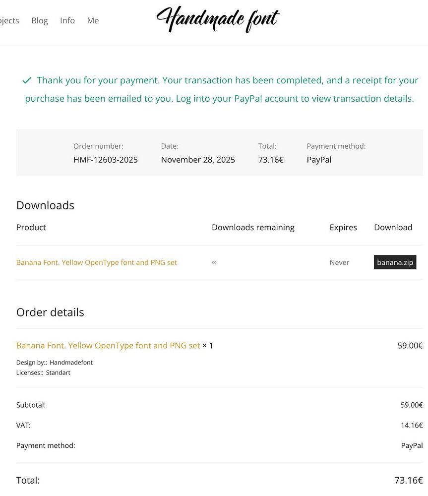Open the Blog menu item
428x496 pixels.
pyautogui.click(x=40, y=20)
